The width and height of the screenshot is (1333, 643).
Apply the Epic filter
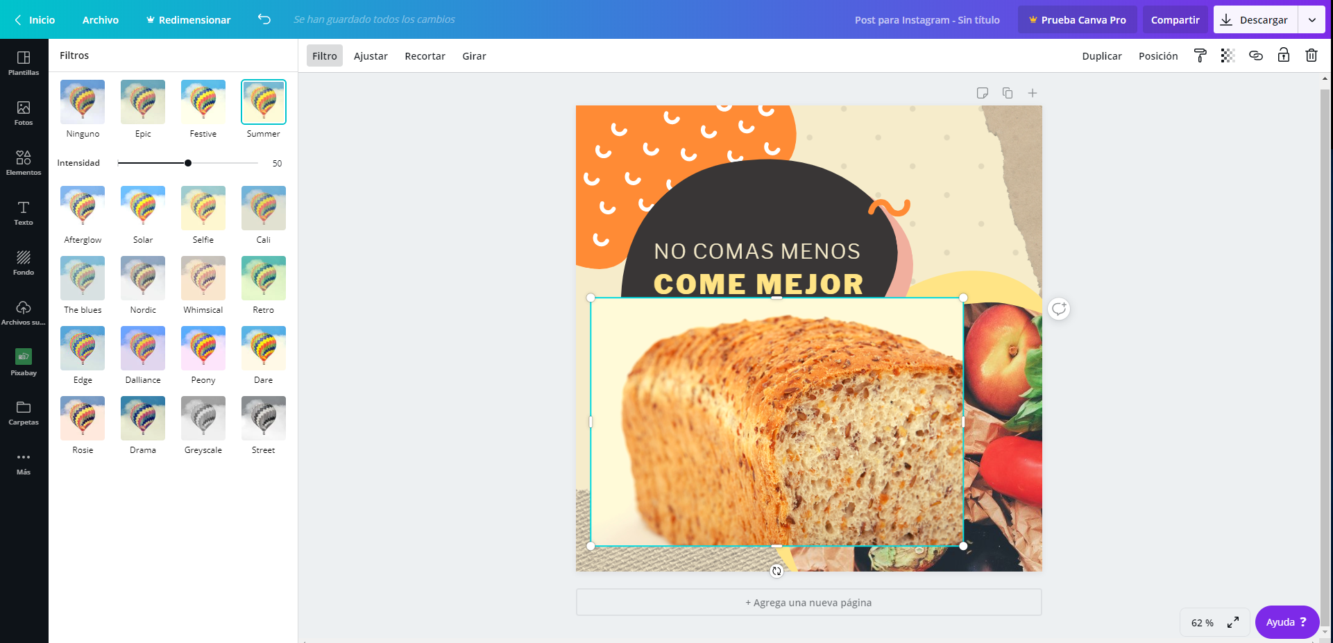tap(143, 102)
